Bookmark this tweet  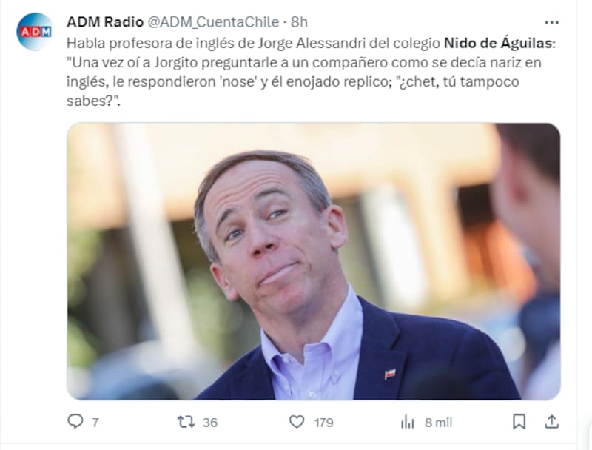pos(519,422)
